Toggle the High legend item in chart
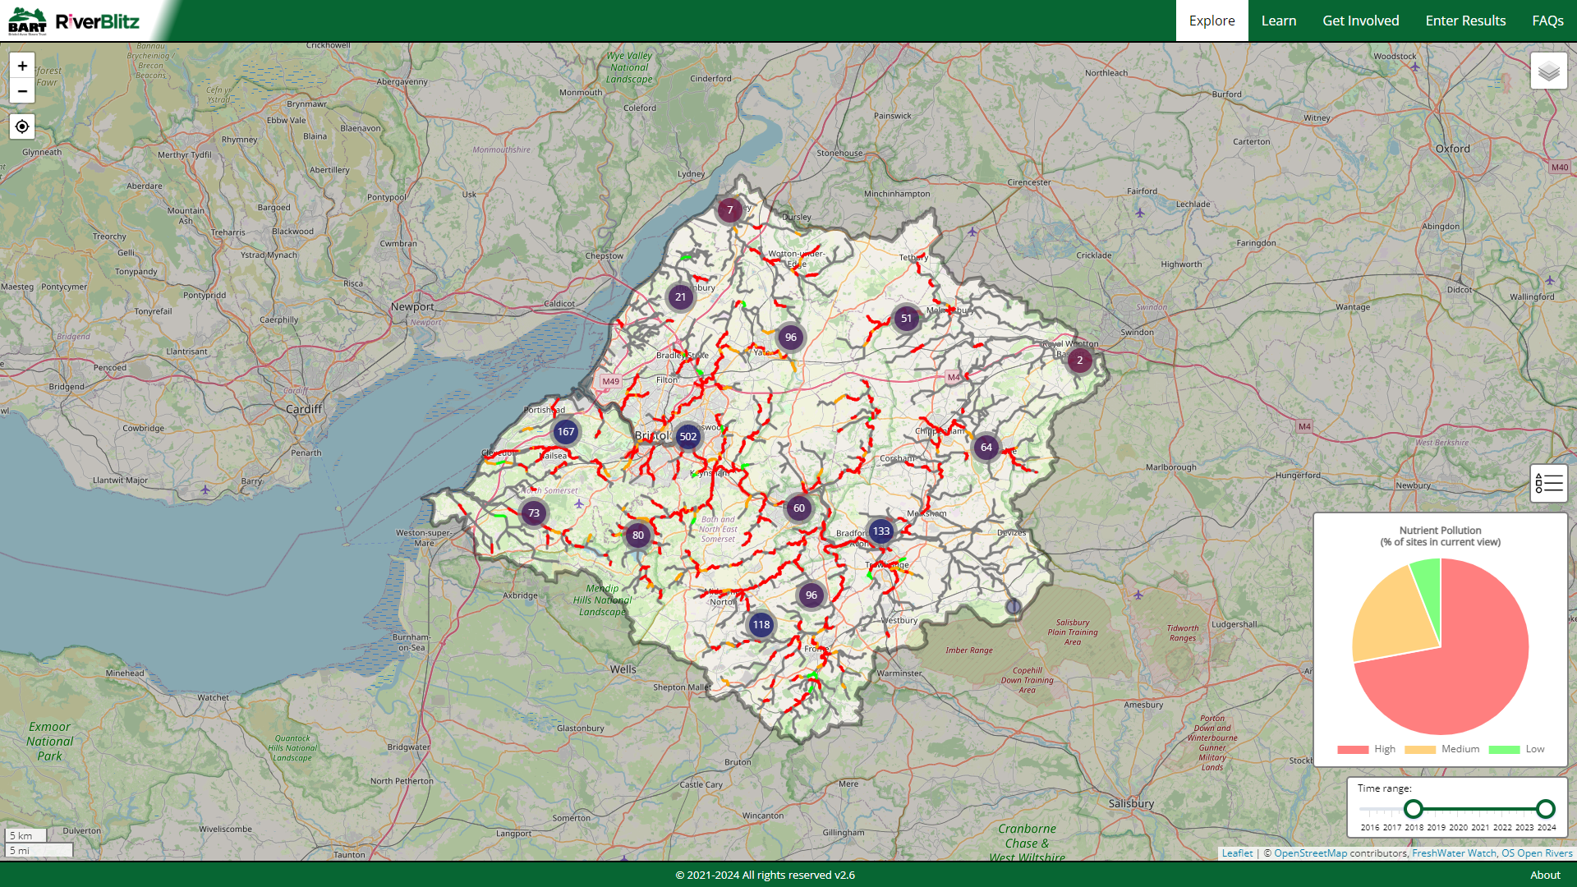The width and height of the screenshot is (1577, 887). [x=1366, y=749]
